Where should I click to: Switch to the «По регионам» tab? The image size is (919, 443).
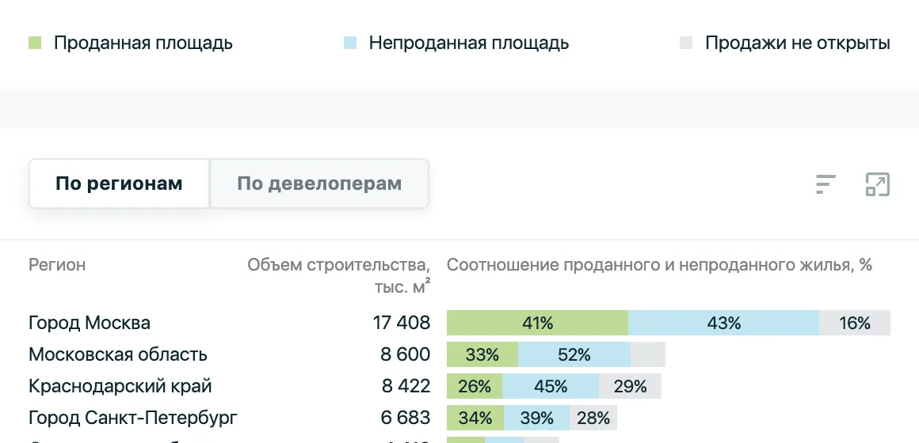(x=119, y=184)
